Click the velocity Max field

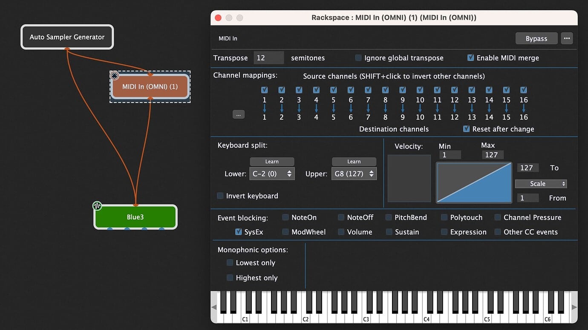tap(493, 155)
